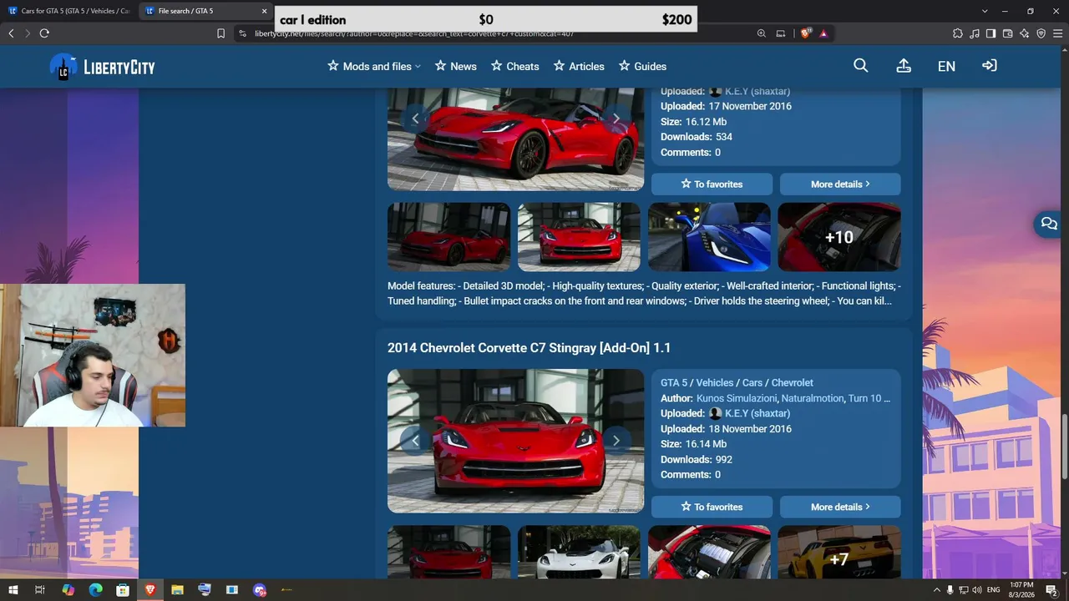Open the Vehicles category breadcrumb link

pos(715,382)
